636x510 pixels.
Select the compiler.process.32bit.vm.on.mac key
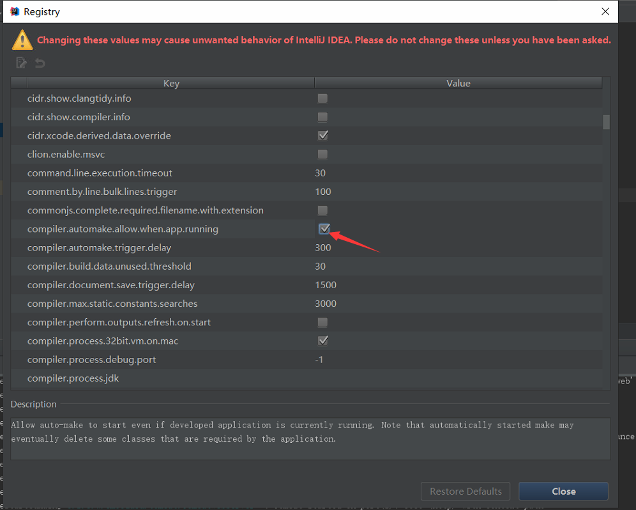(103, 341)
